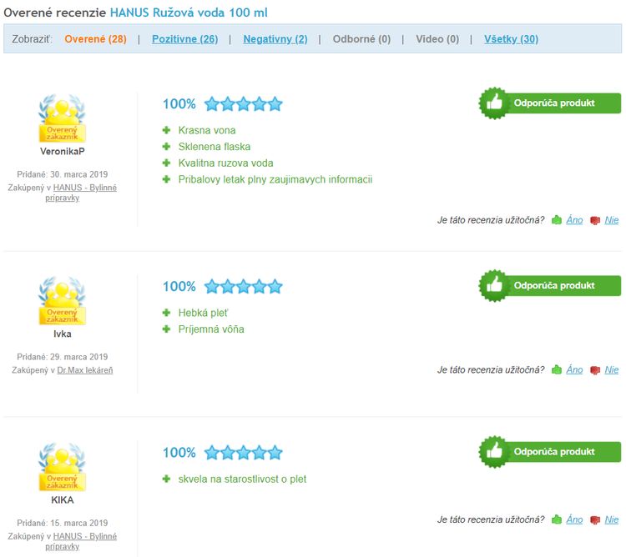Mark VeronikaP's review not useful with Nie
This screenshot has width=626, height=557.
click(612, 220)
